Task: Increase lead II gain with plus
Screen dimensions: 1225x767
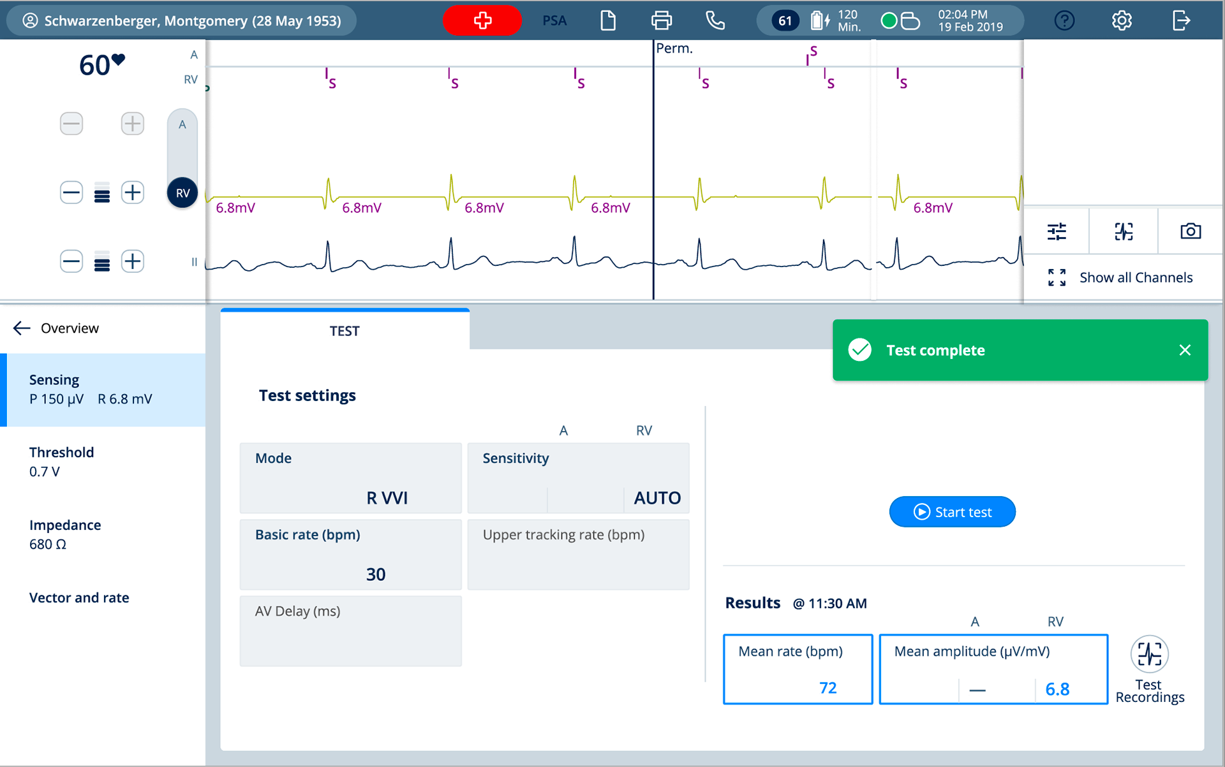Action: pyautogui.click(x=133, y=261)
